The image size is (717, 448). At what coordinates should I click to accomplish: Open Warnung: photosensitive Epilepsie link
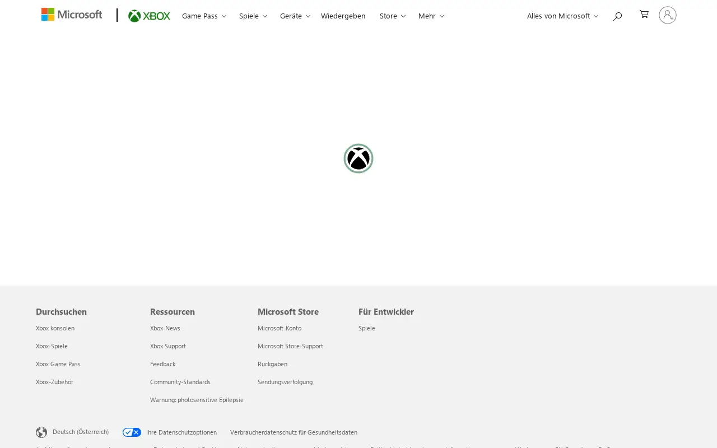(197, 400)
